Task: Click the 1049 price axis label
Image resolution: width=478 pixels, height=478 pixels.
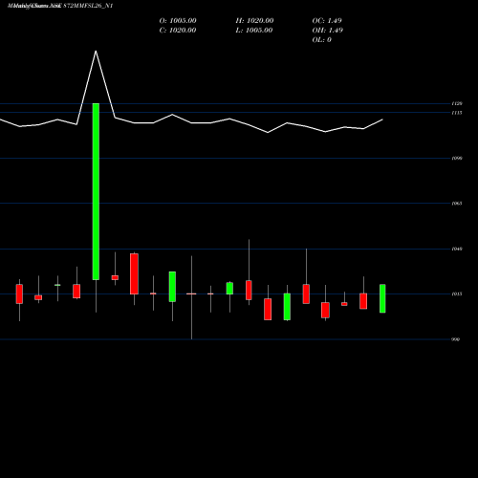Action: click(x=457, y=249)
